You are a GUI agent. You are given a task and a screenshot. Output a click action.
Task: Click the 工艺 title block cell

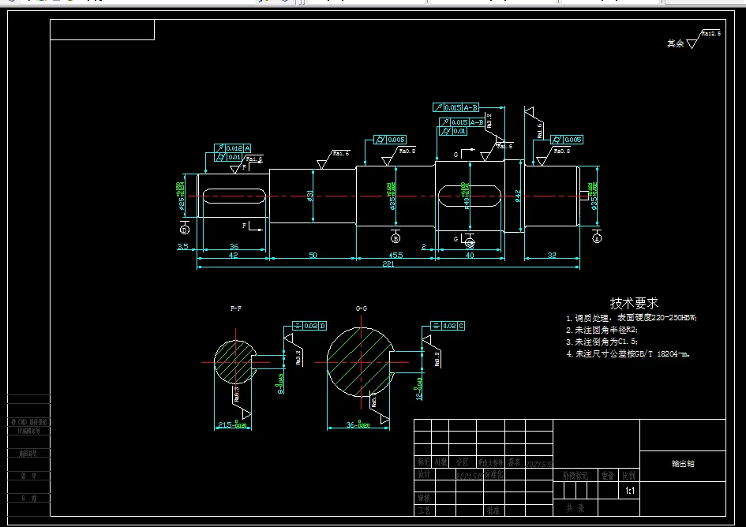point(423,510)
